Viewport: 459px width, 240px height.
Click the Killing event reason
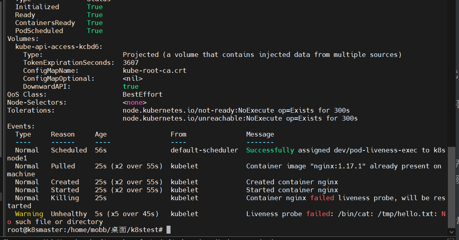click(65, 198)
